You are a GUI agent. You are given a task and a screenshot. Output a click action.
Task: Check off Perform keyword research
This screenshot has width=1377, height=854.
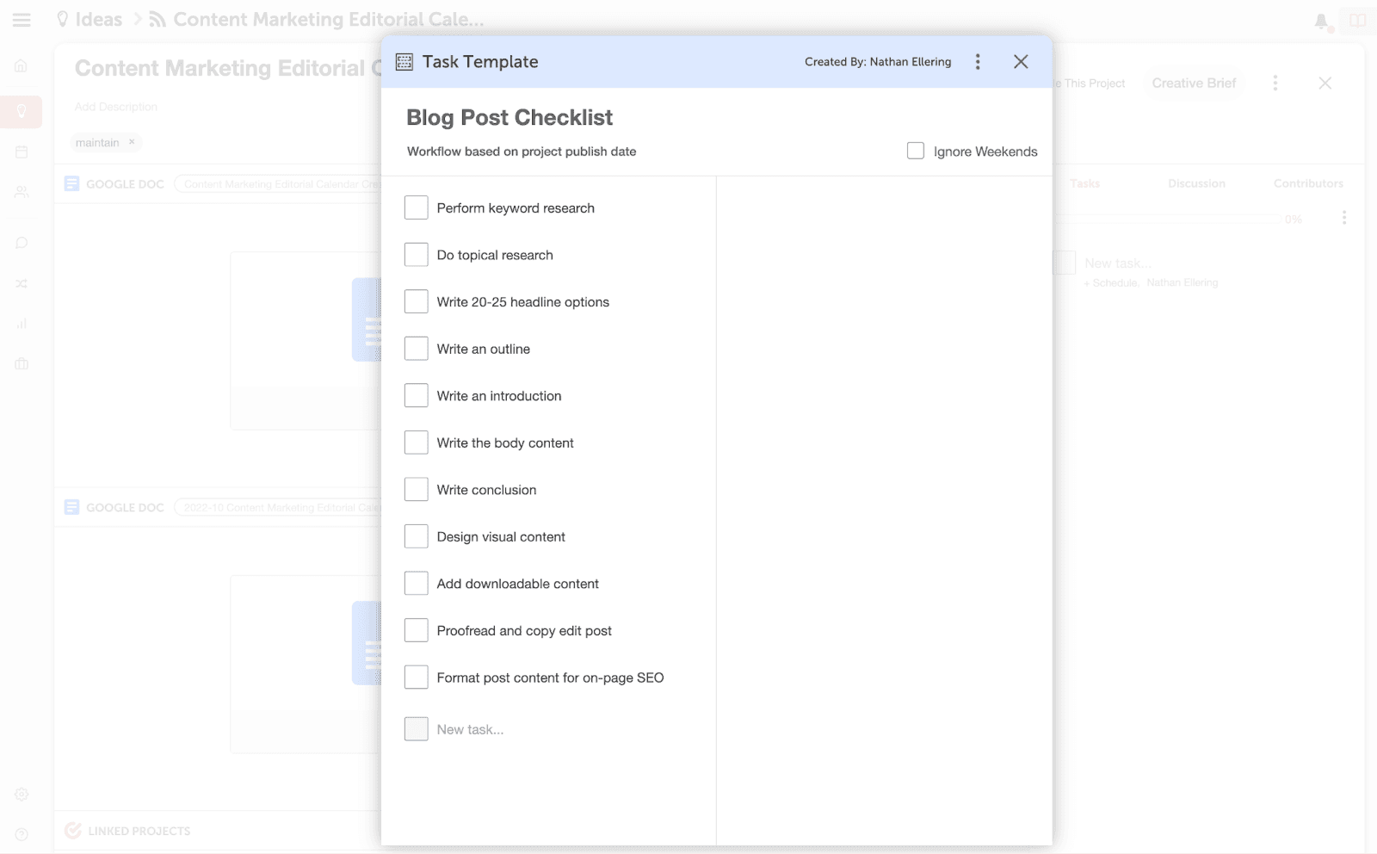coord(417,207)
